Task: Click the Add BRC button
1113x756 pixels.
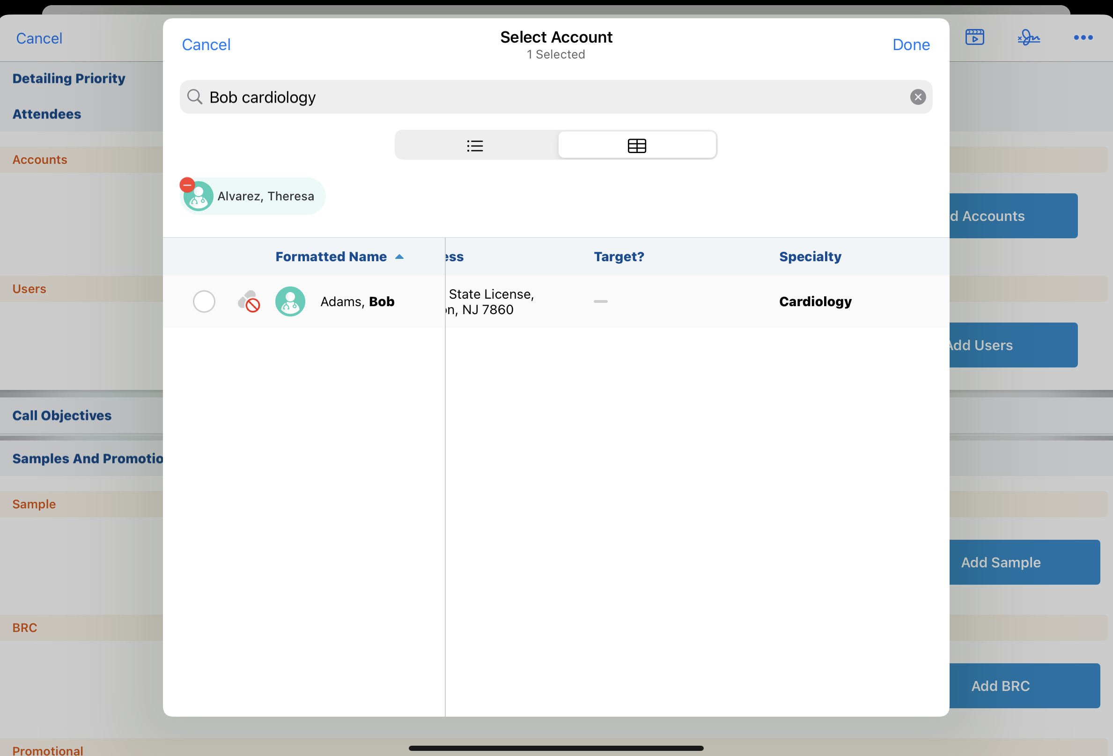Action: click(x=1024, y=686)
